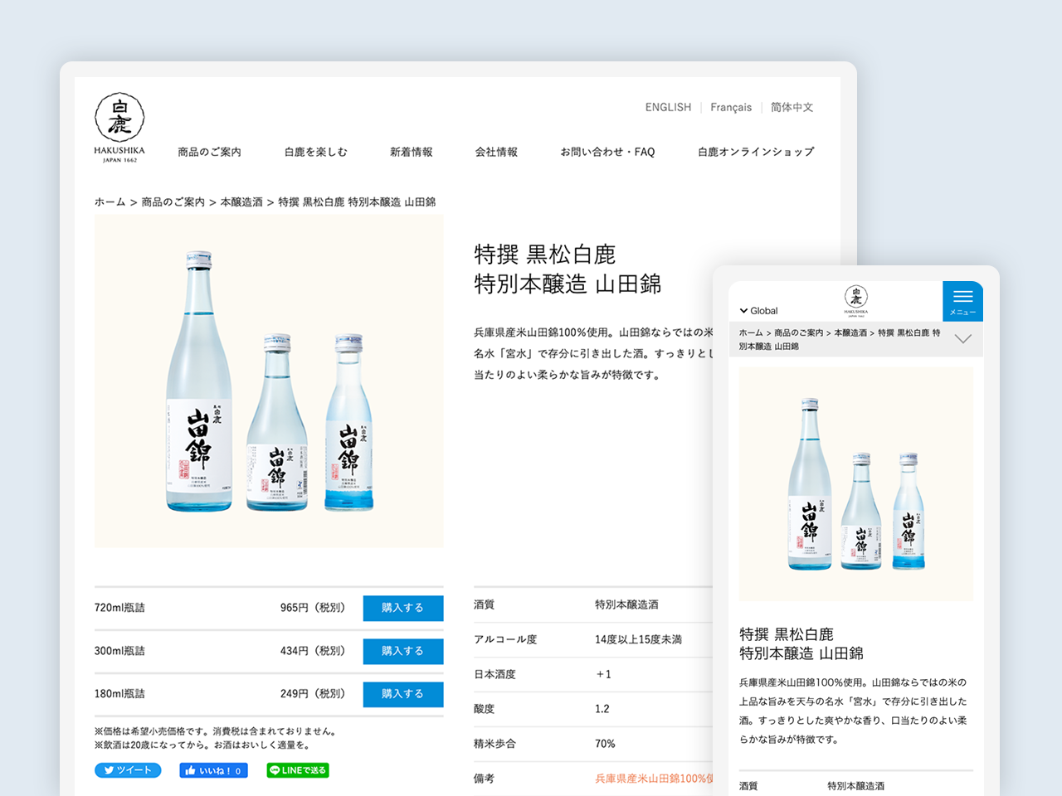Open 白鹿を楽しむ navigation item

tap(315, 152)
